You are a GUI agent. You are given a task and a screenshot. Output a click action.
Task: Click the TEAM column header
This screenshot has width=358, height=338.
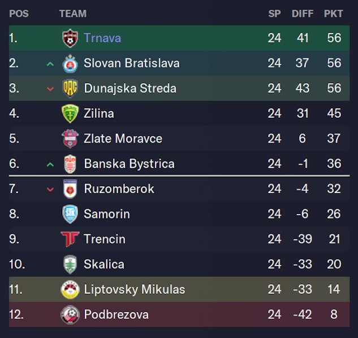73,14
